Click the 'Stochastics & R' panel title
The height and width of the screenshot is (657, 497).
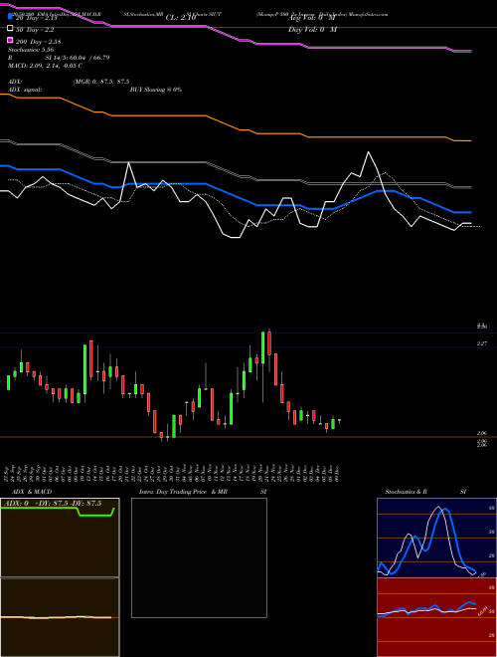406,492
